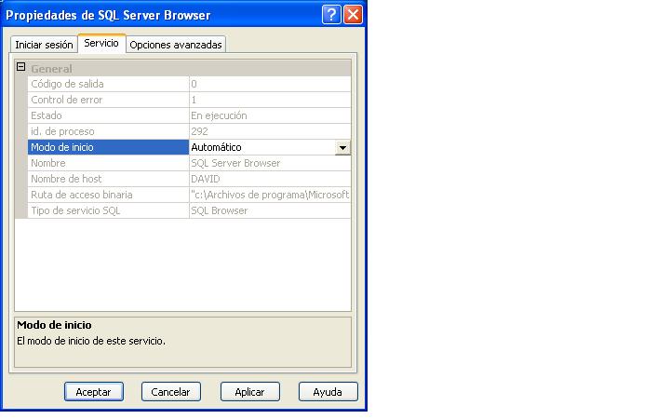Click the 'El modo de inicio de este servicio.' description

[91, 341]
